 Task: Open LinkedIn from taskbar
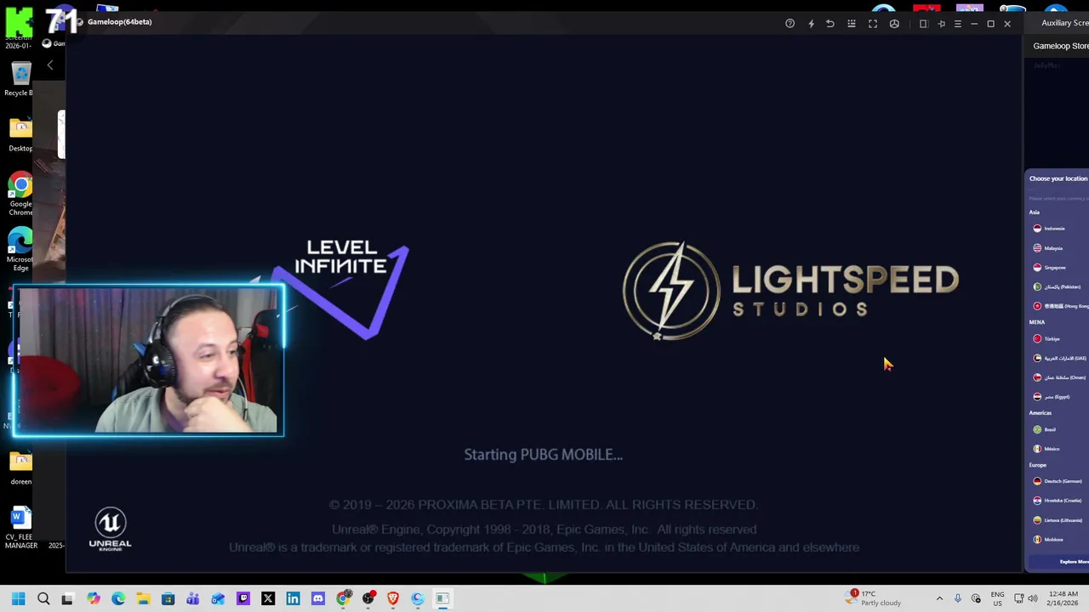coord(294,598)
